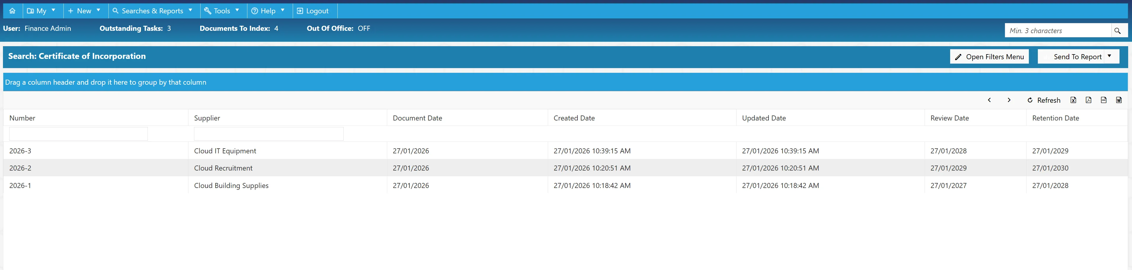Sort by Review Date column header
This screenshot has width=1132, height=270.
[x=950, y=118]
